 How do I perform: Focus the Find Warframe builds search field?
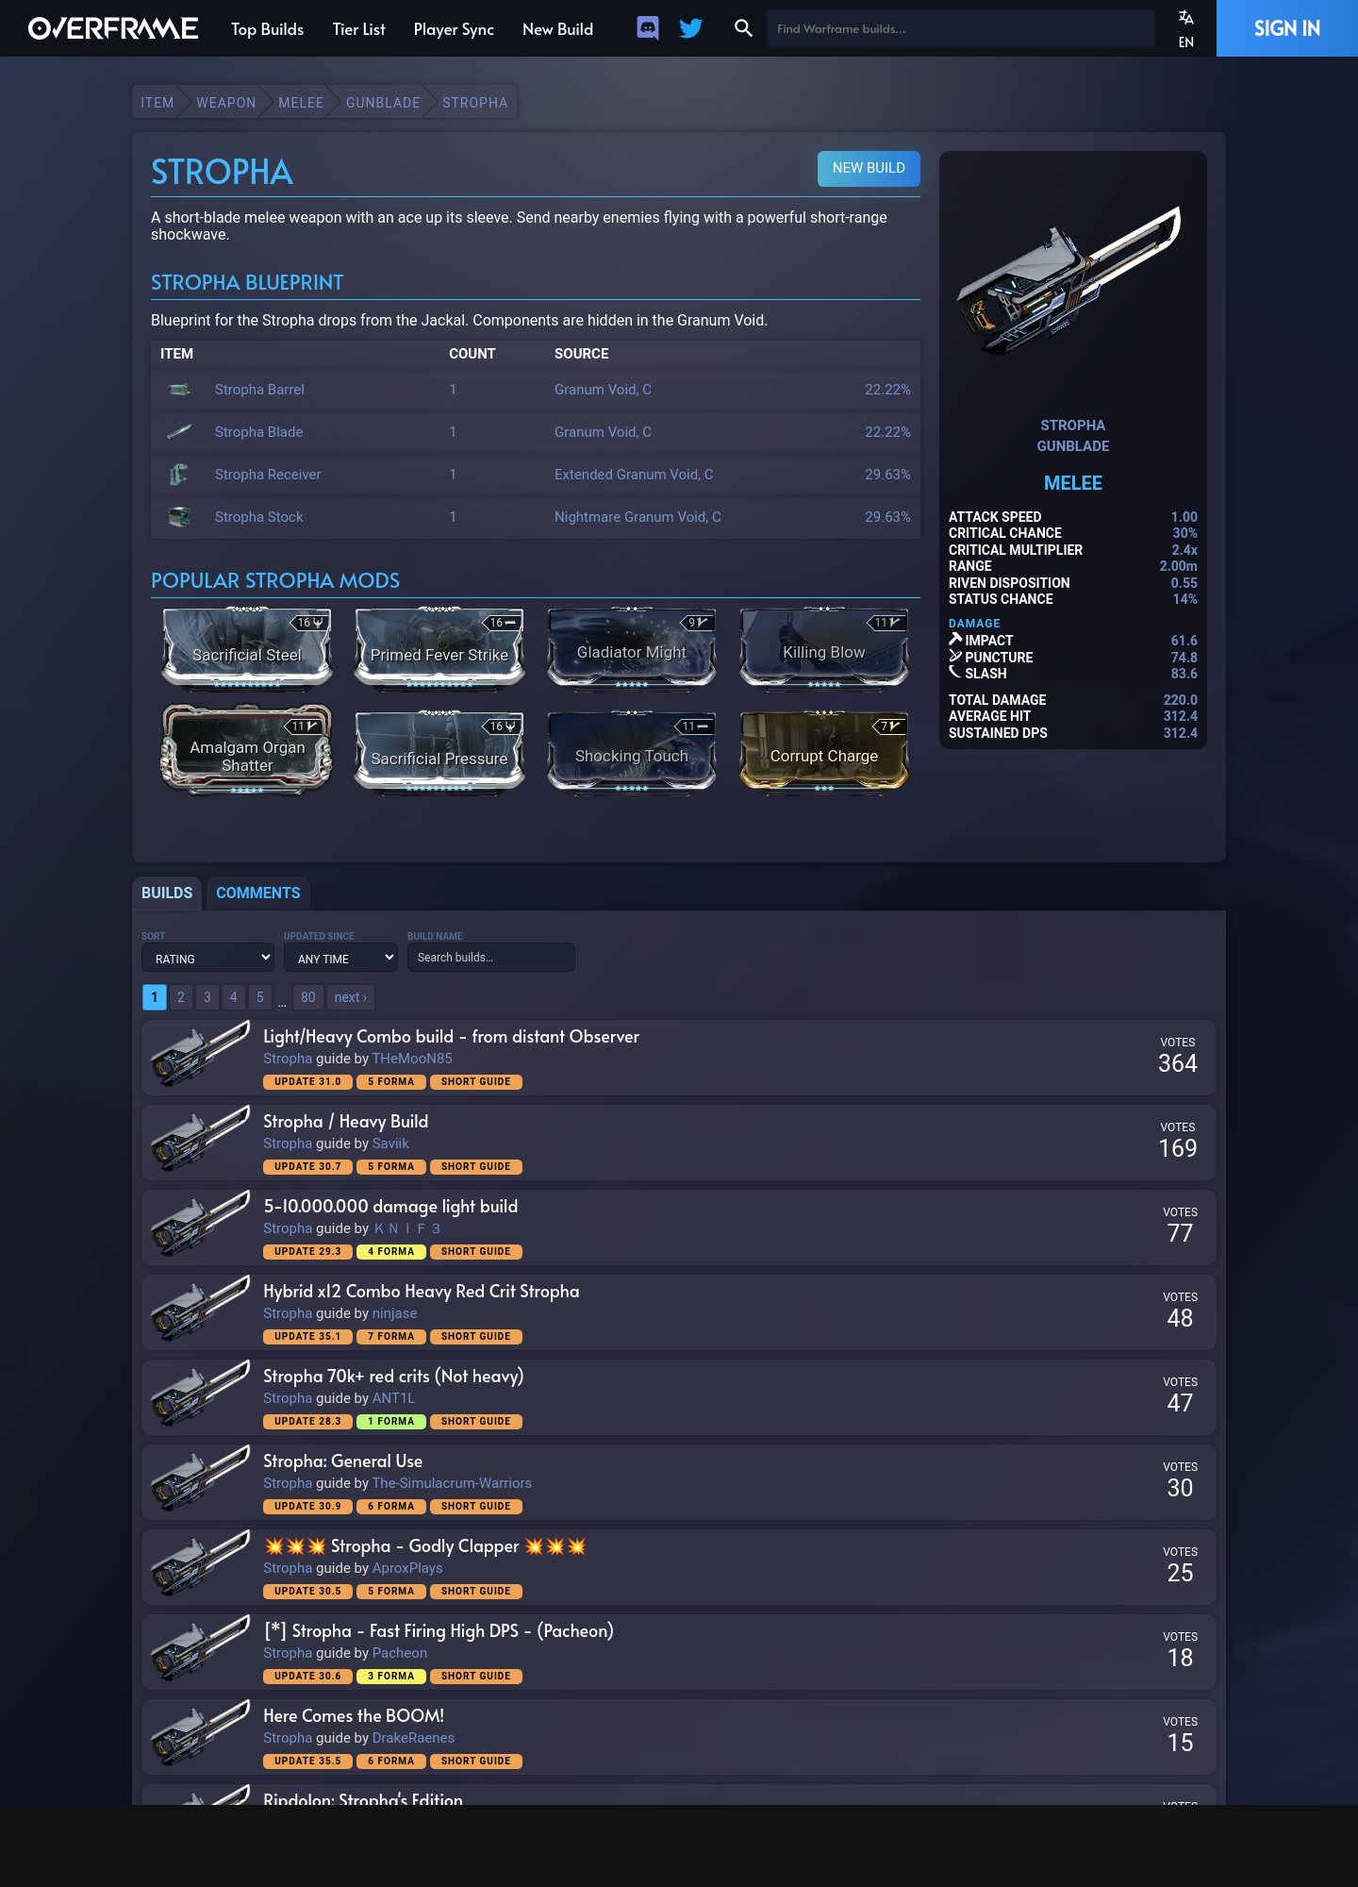(x=960, y=28)
